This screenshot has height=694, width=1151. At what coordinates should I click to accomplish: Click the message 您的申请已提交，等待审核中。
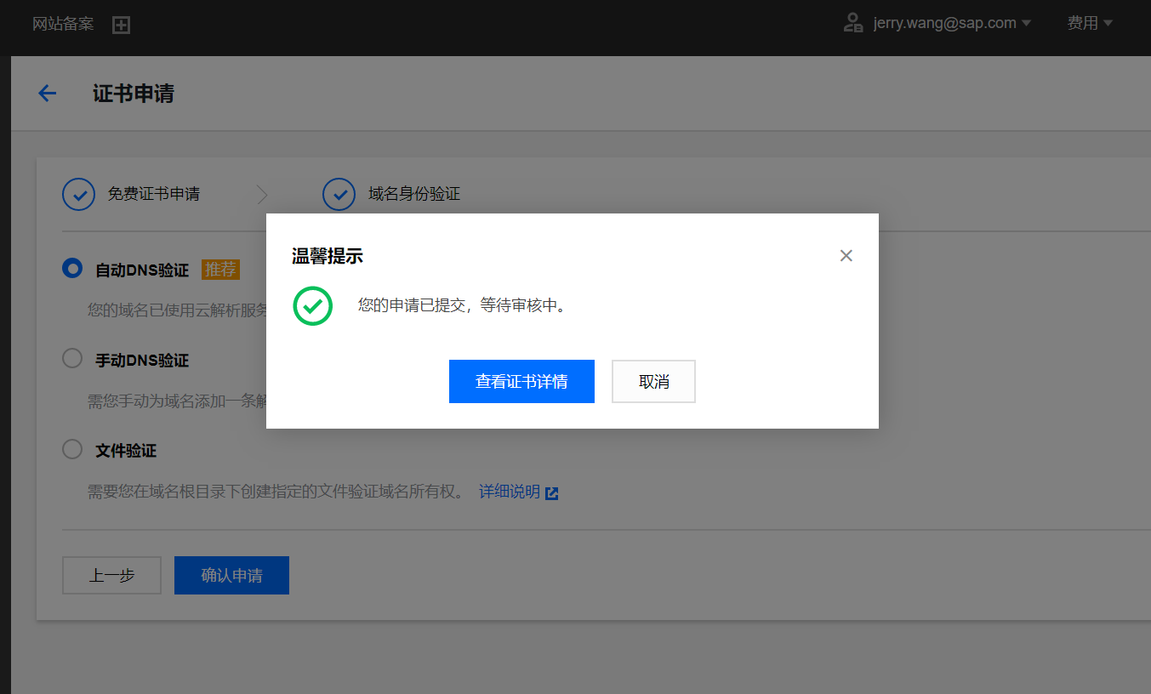[x=462, y=305]
